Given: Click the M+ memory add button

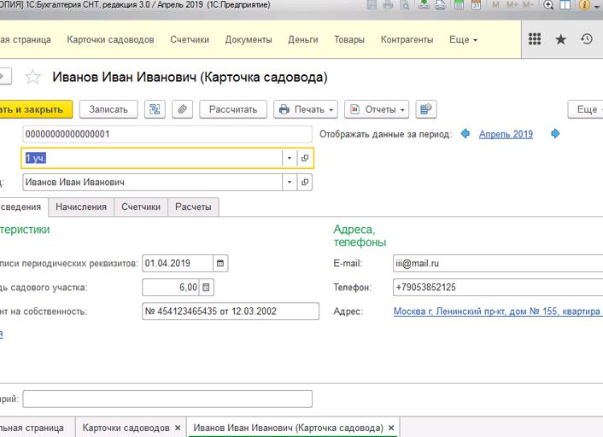Looking at the screenshot, I should tap(512, 5).
